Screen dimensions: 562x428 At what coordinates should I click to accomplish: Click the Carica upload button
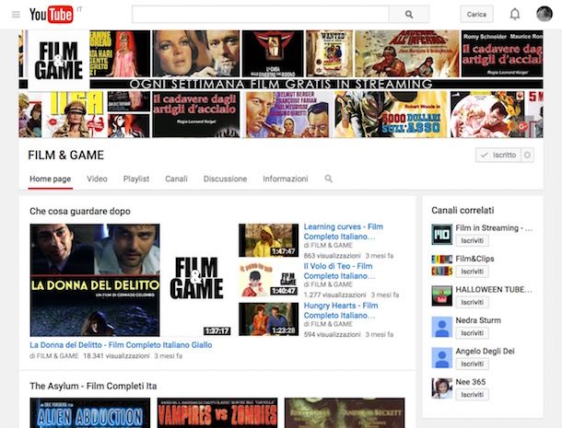pos(476,15)
